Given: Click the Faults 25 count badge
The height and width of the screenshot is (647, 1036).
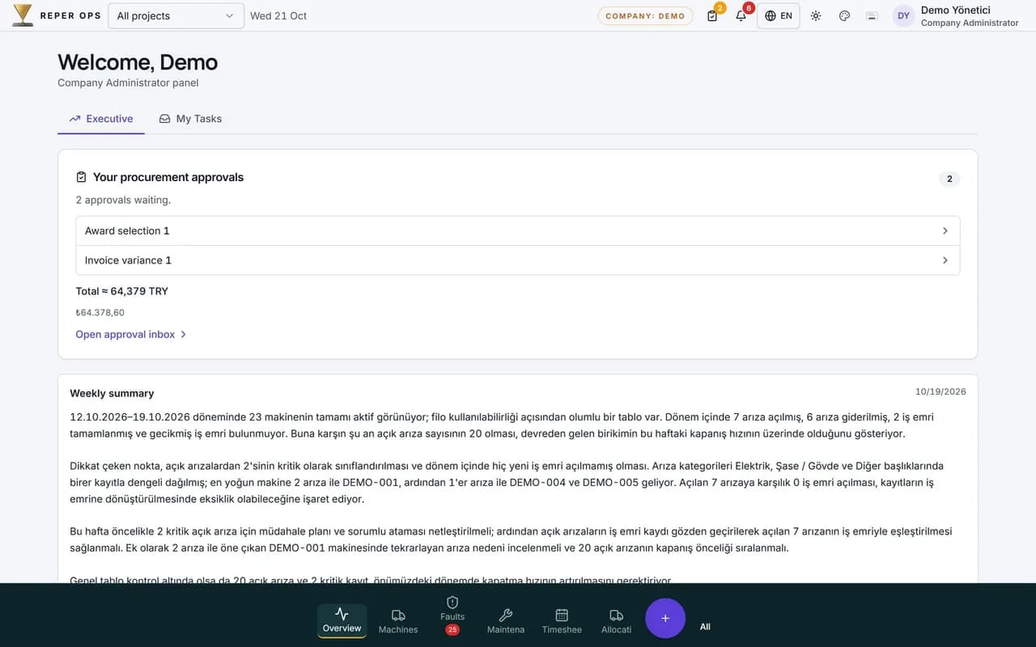Looking at the screenshot, I should 452,630.
